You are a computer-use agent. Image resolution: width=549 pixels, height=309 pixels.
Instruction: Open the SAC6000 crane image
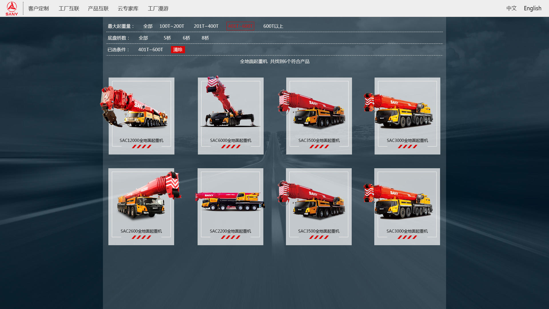[230, 102]
